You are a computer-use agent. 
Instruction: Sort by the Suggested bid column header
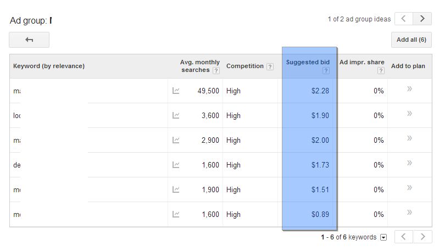[x=308, y=62]
